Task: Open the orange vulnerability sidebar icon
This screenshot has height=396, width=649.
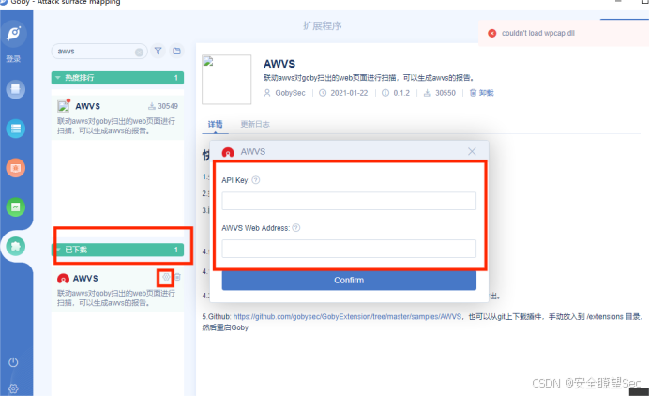Action: click(15, 168)
